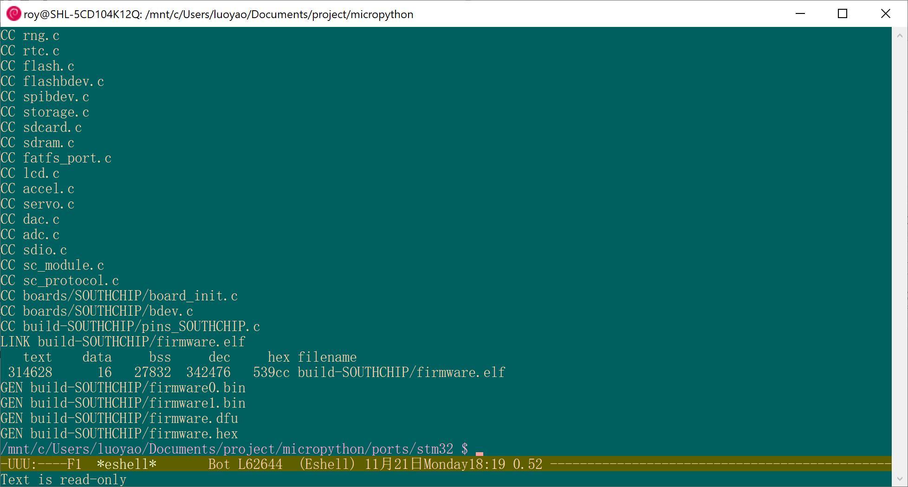Image resolution: width=908 pixels, height=487 pixels.
Task: Close the micropython terminal window
Action: click(885, 14)
